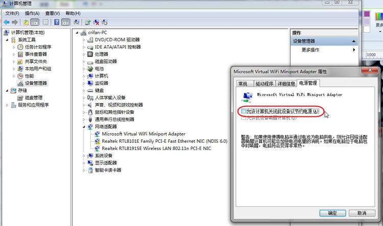Viewport: 383px width, 226px height.
Task: Click the 取消 button
Action: [x=362, y=213]
